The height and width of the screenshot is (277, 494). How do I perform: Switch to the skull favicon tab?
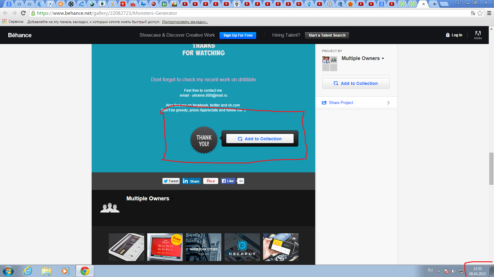coord(237,4)
